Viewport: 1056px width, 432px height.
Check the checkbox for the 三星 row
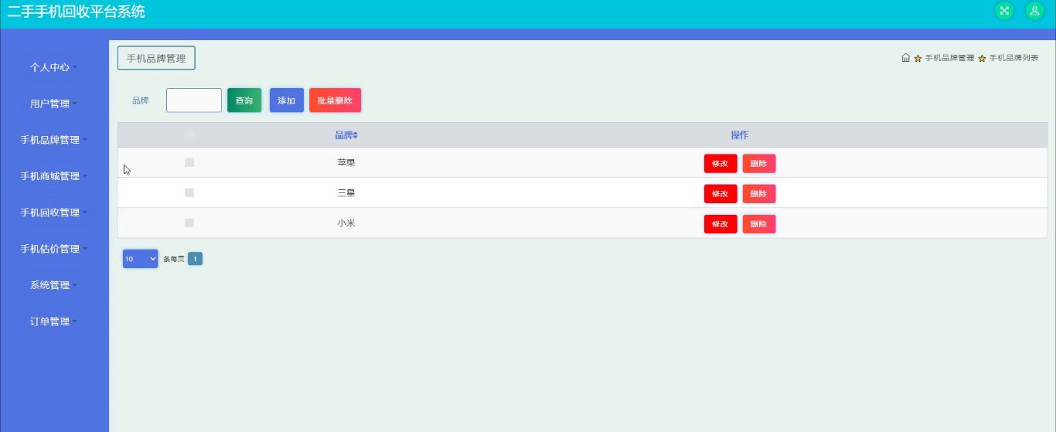coord(189,192)
